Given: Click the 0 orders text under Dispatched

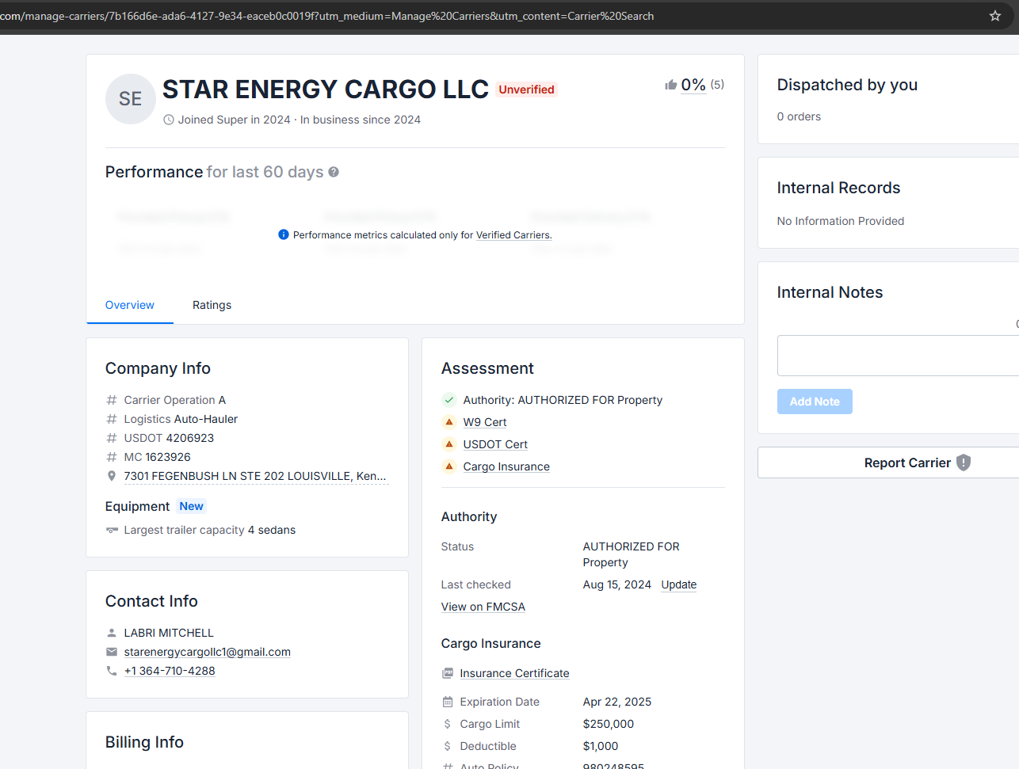Looking at the screenshot, I should pyautogui.click(x=799, y=116).
